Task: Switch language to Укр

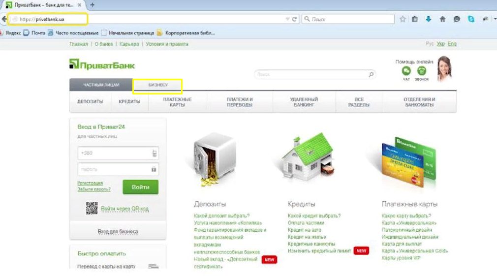Action: (x=440, y=44)
